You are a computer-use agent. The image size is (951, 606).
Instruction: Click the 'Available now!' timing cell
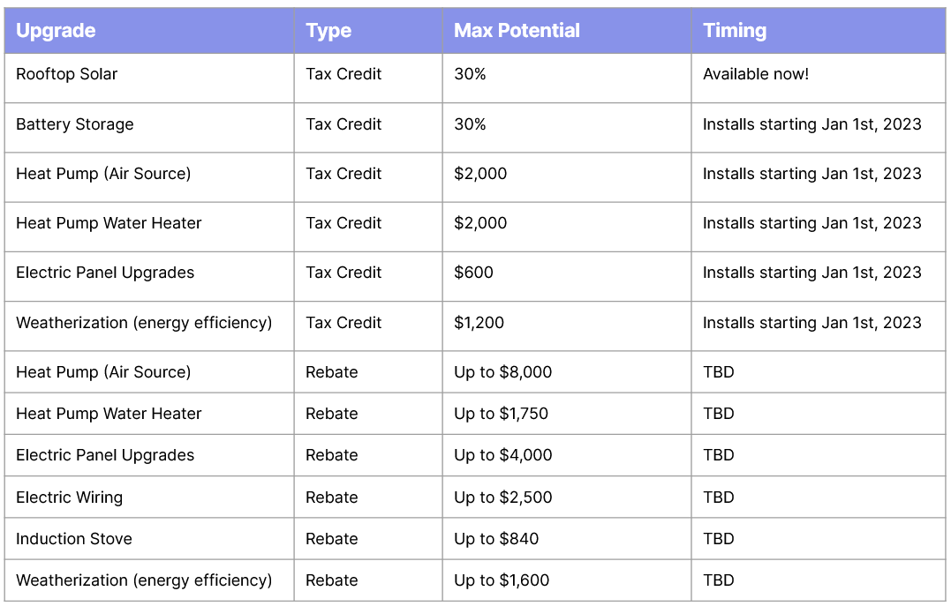pos(755,74)
